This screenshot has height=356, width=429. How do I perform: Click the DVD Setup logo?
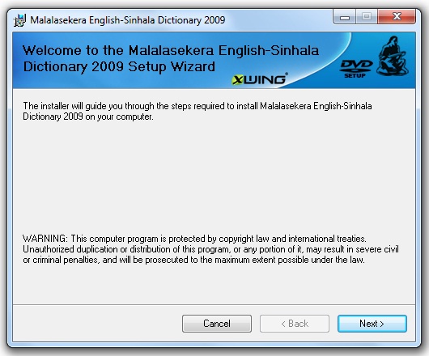coord(356,69)
